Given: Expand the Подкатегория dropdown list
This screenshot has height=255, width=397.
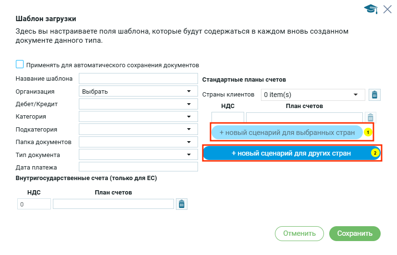Looking at the screenshot, I should click(138, 129).
